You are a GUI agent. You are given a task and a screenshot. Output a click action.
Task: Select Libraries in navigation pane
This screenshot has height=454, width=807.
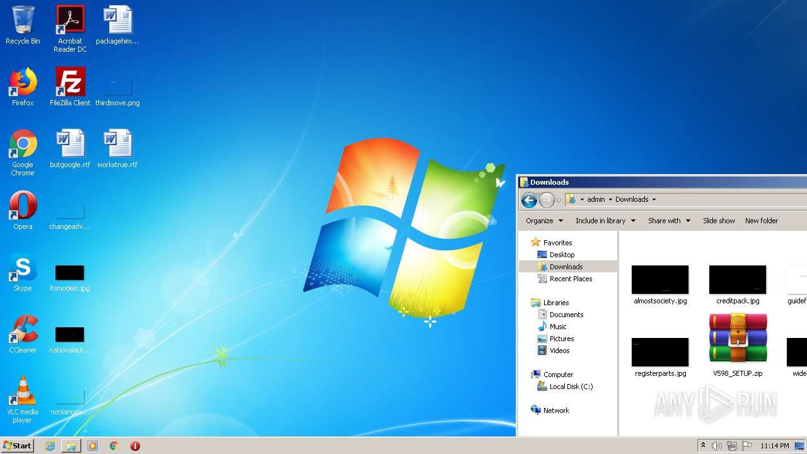(x=555, y=303)
